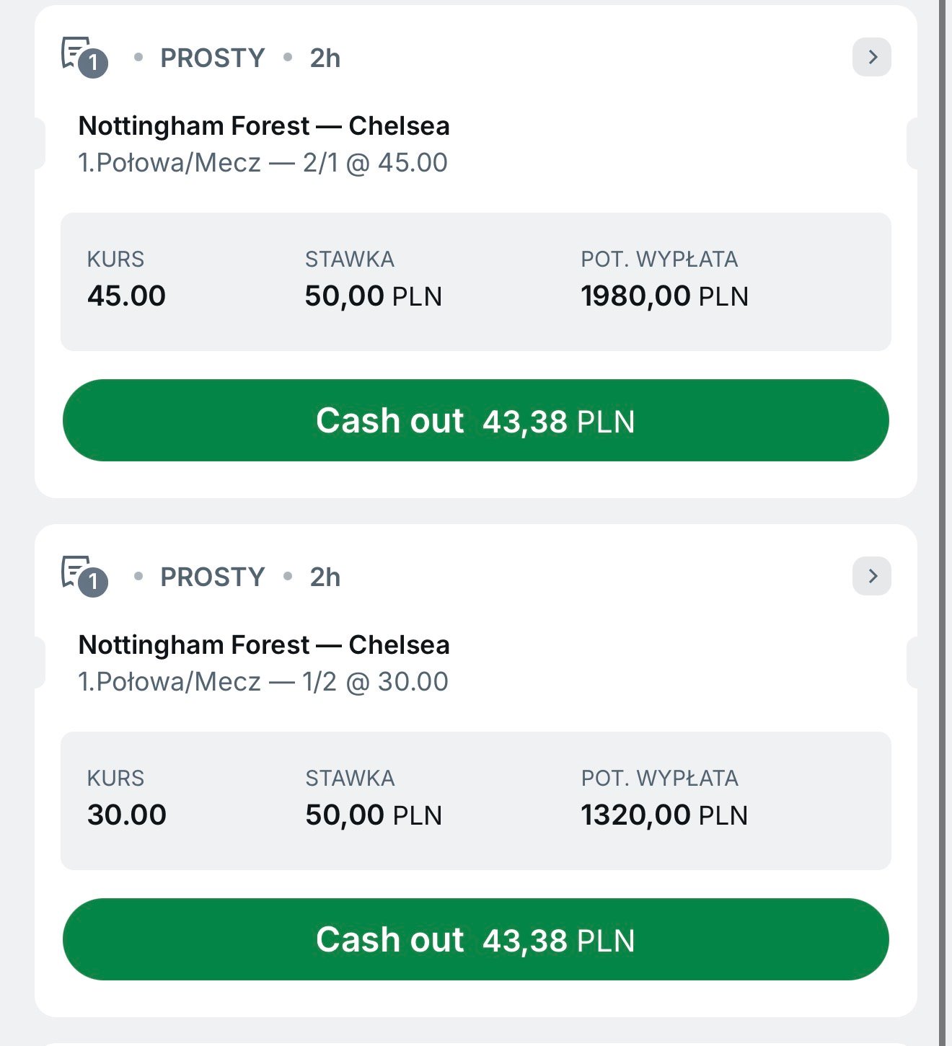Expand details of the 45.00 odds bet
This screenshot has height=1046, width=952.
871,57
